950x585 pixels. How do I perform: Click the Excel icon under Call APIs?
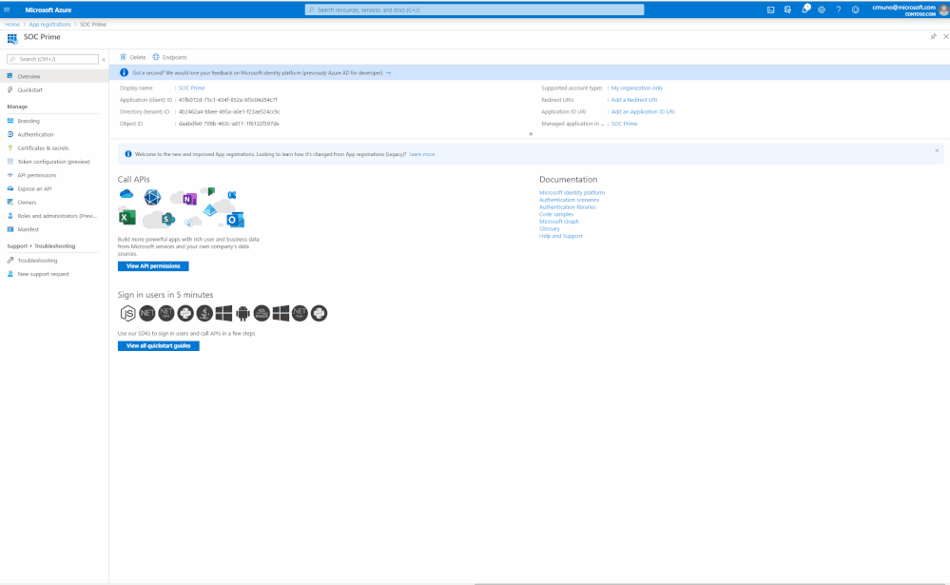pos(127,217)
